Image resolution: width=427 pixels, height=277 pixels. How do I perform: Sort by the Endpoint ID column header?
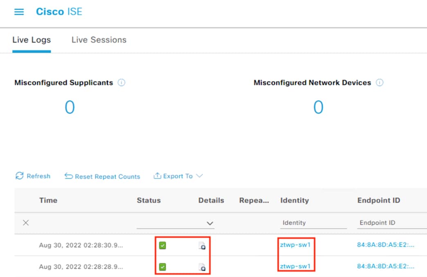tap(378, 200)
